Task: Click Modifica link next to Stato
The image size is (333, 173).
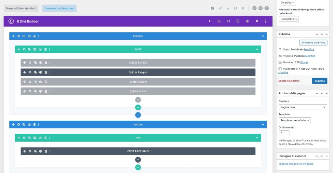Action: (x=309, y=49)
